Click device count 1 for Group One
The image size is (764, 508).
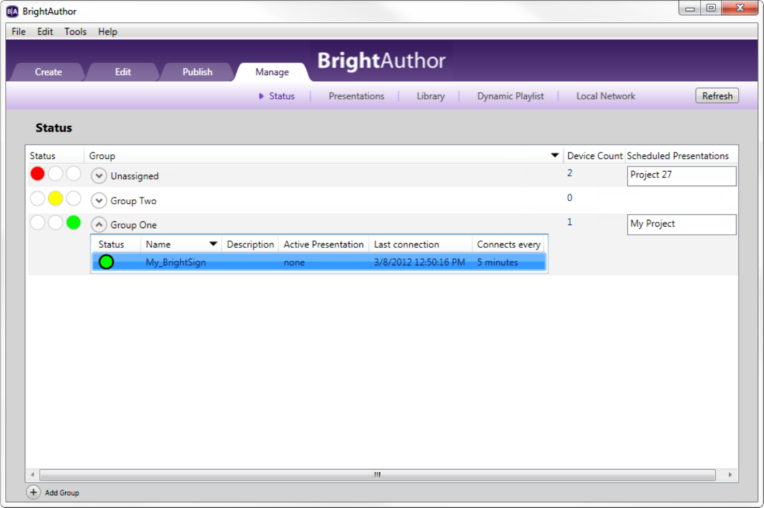[x=570, y=222]
